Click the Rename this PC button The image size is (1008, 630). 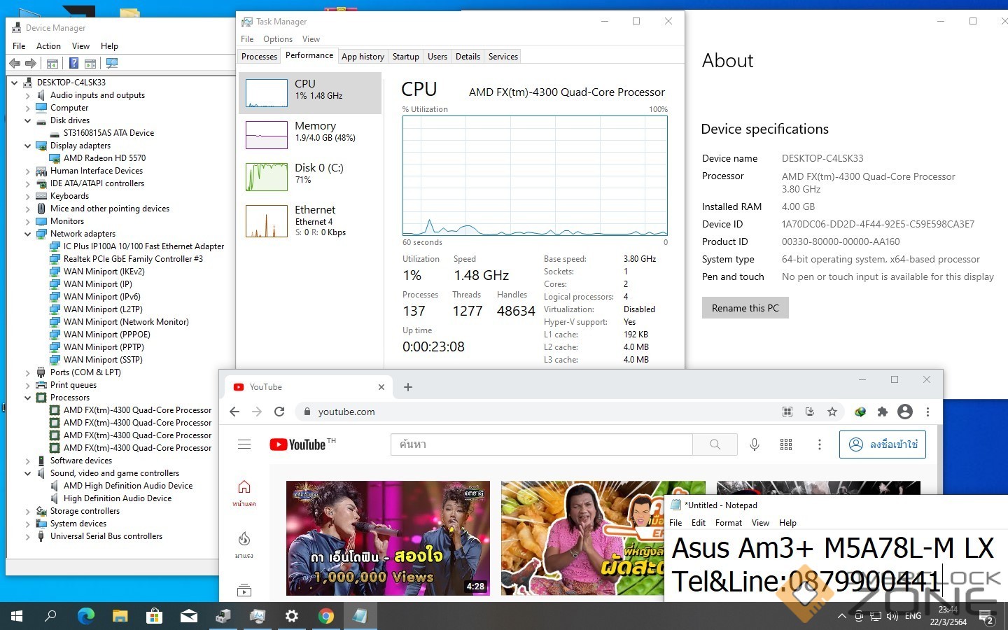pyautogui.click(x=745, y=308)
